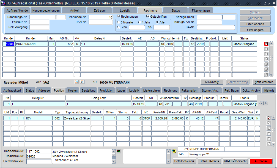The width and height of the screenshot is (277, 168).
Task: Click the red Aufpreise button
Action: [x=261, y=161]
